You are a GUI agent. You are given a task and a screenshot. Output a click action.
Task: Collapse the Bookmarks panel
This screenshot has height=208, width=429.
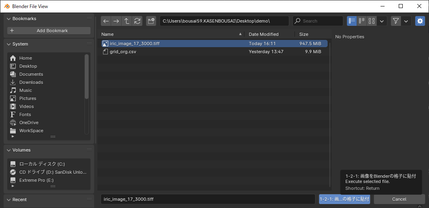click(8, 19)
